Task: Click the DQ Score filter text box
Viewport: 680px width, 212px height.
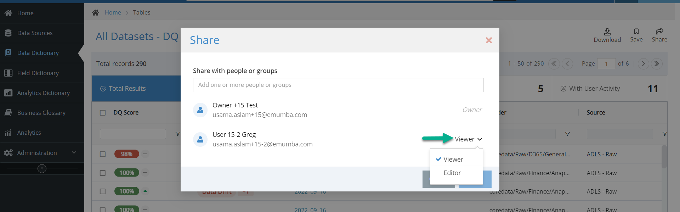Action: coord(133,134)
